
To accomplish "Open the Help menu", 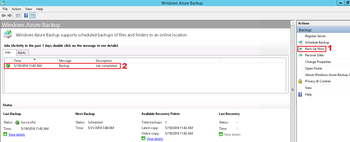I will point(40,9).
